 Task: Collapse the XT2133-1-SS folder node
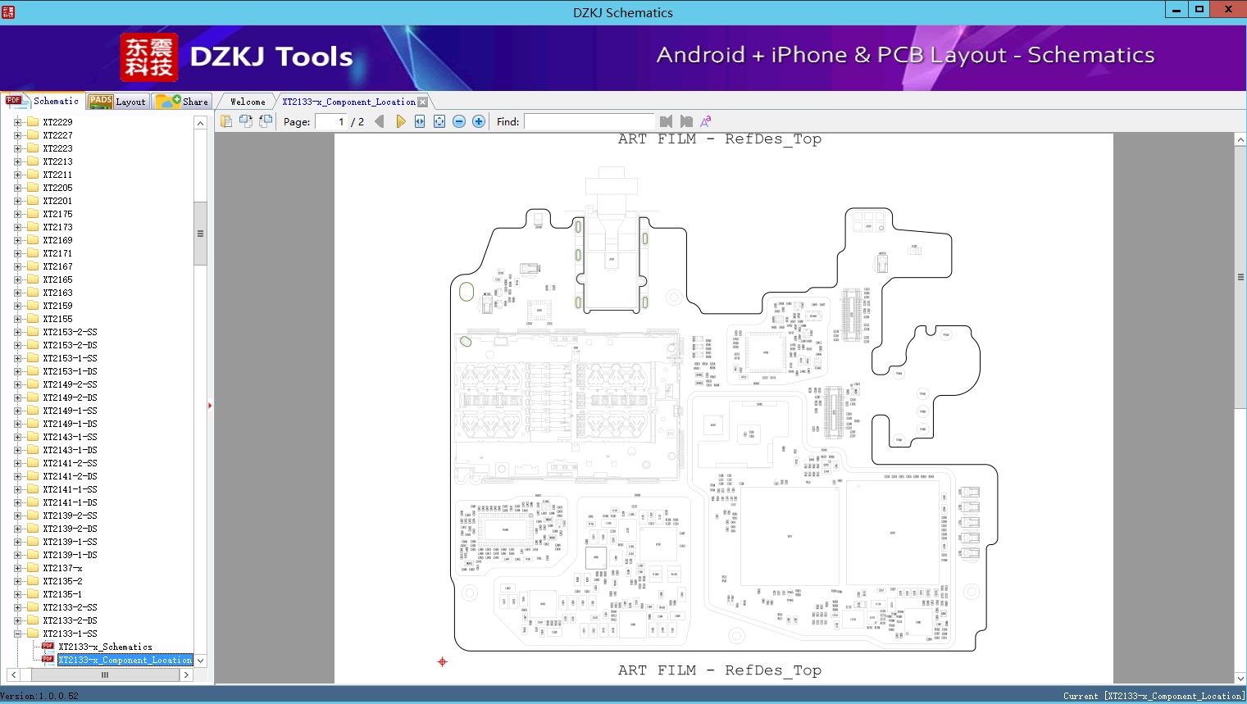tap(17, 634)
